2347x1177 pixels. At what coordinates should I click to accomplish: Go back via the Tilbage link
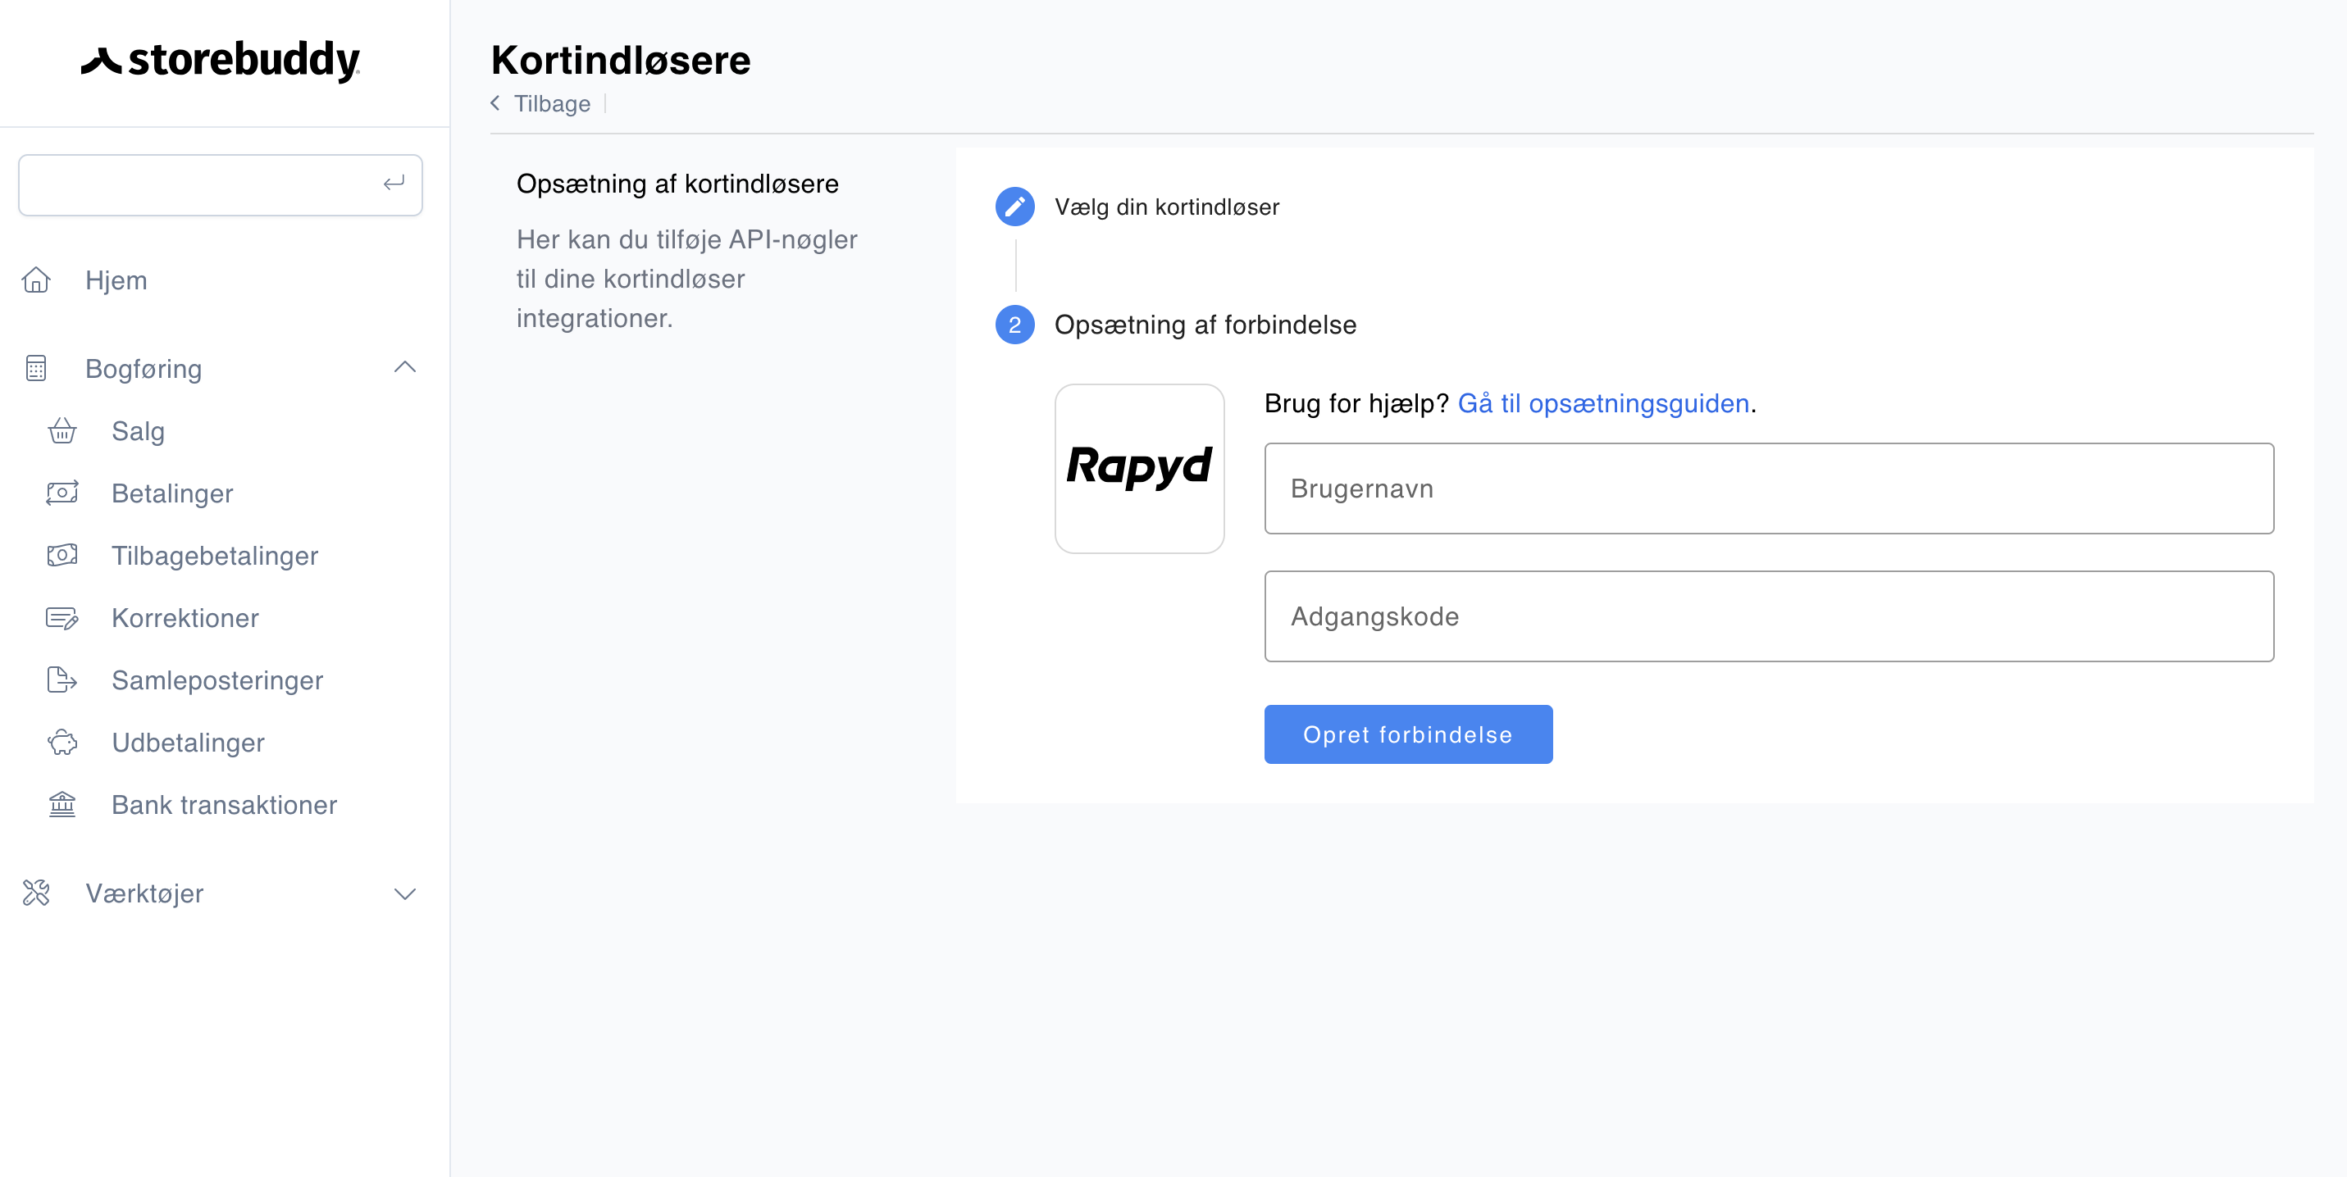(551, 104)
